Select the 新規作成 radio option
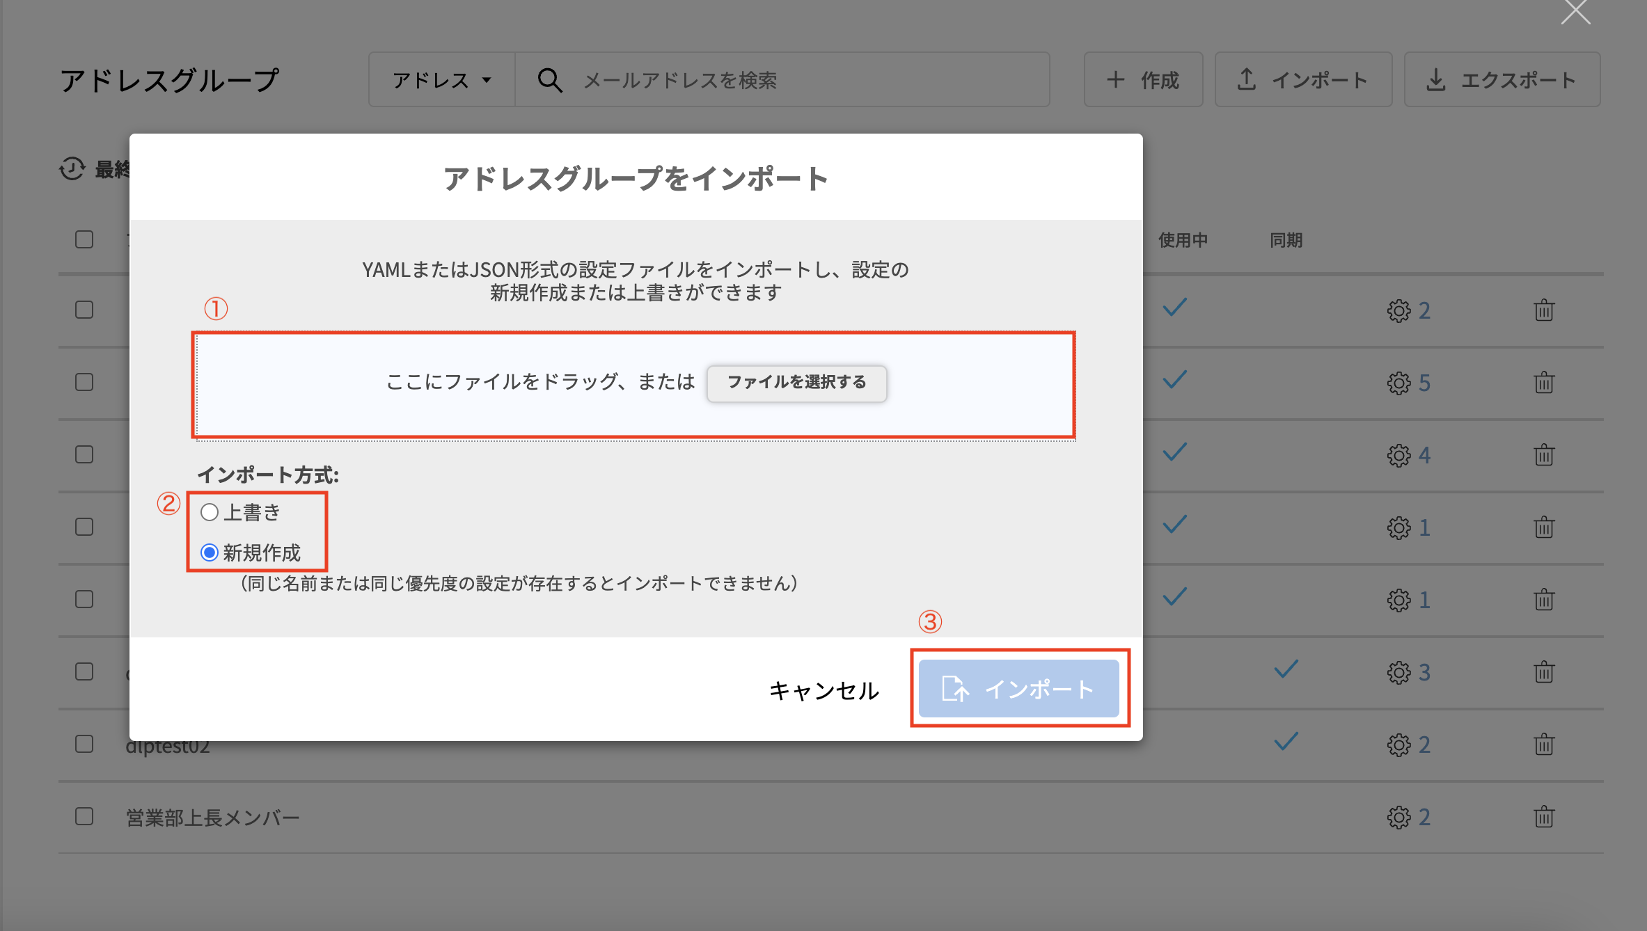Image resolution: width=1647 pixels, height=931 pixels. 210,553
